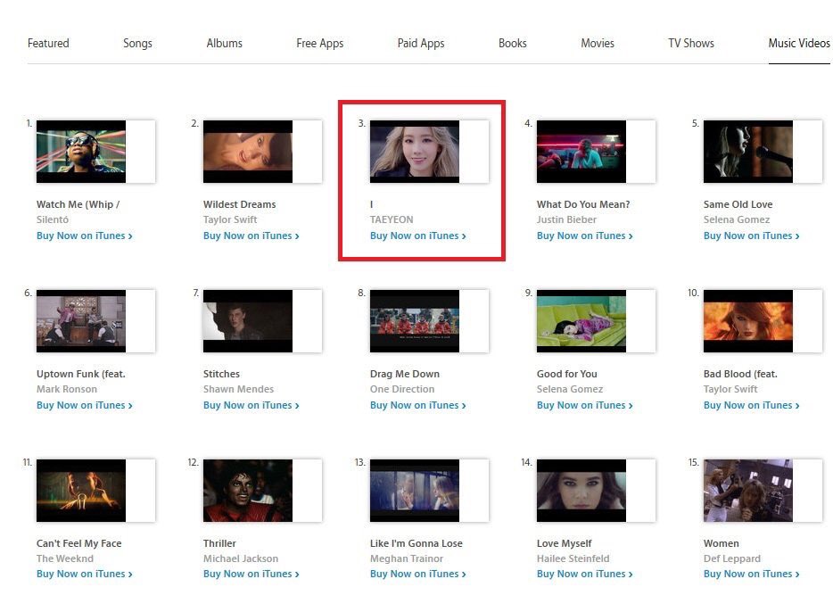Open the TAEYEON video thumbnail

click(415, 152)
